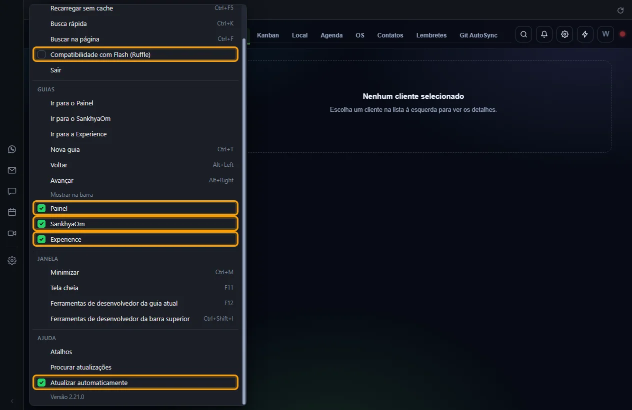Select Recarregar sem cache menu entry
632x410 pixels.
(135, 8)
